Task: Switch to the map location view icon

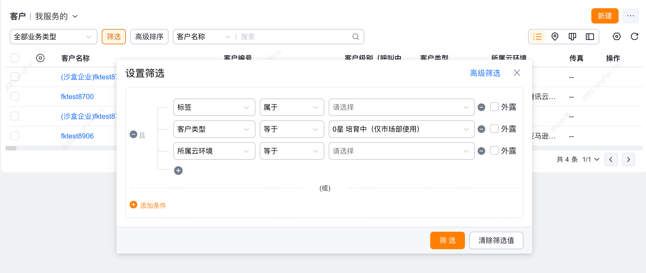Action: [x=555, y=37]
